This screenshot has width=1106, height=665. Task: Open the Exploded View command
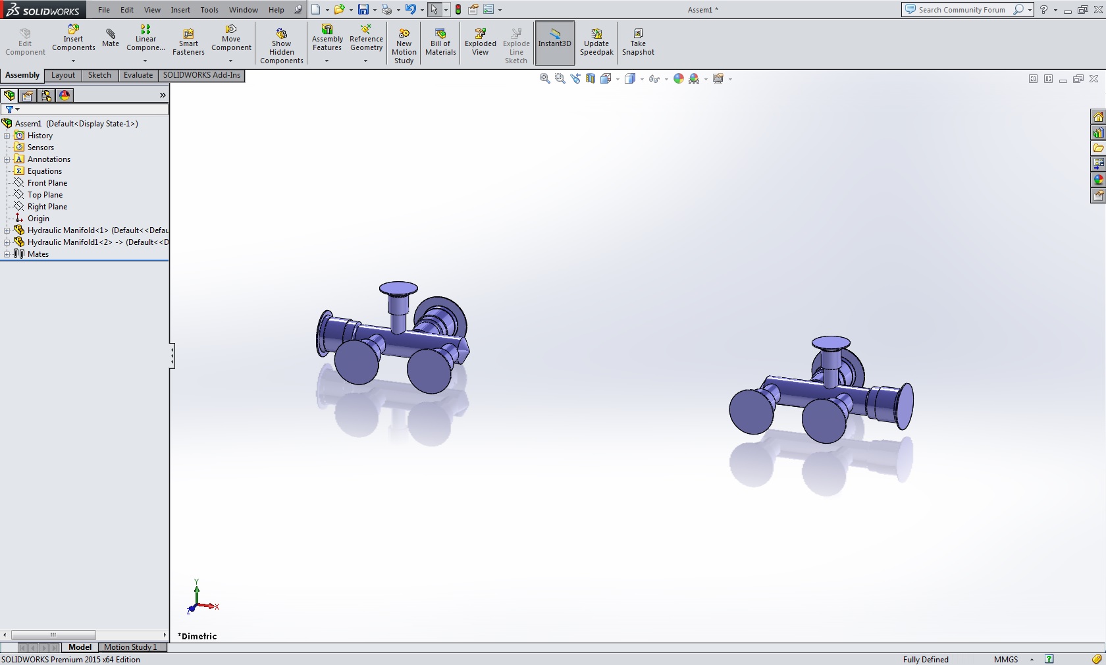(x=480, y=42)
